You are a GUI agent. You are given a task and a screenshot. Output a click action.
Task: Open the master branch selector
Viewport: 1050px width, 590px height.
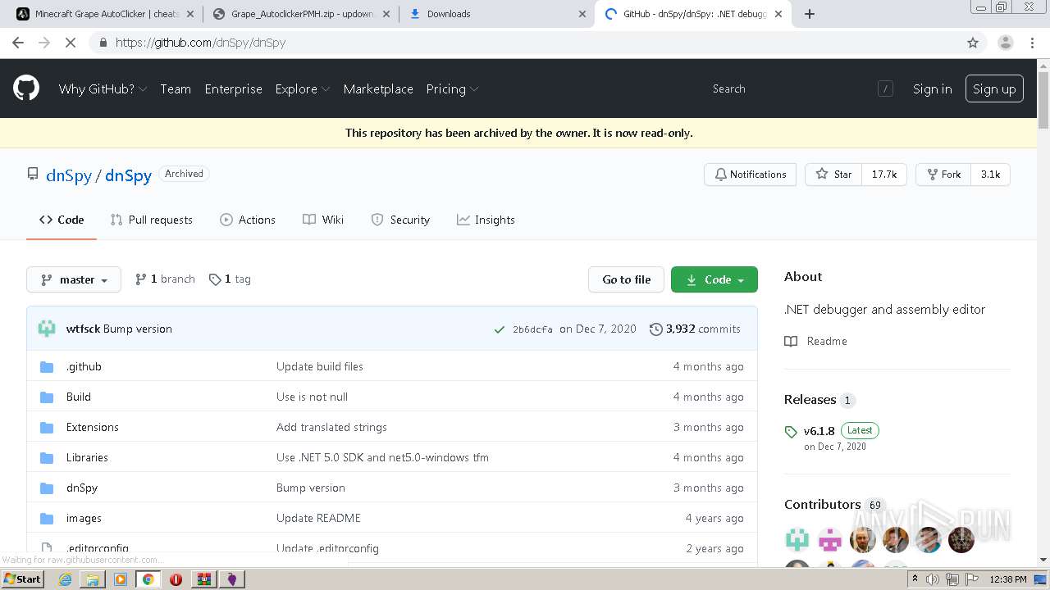pos(74,279)
